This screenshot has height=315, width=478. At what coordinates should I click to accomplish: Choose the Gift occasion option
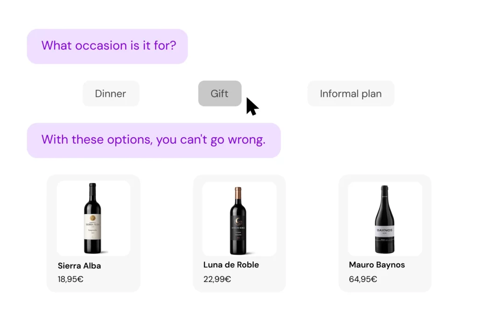(x=219, y=93)
